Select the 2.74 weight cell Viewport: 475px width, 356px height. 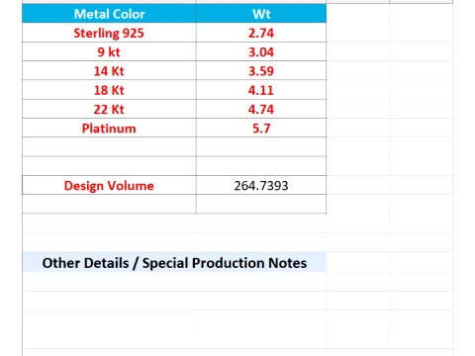point(261,33)
